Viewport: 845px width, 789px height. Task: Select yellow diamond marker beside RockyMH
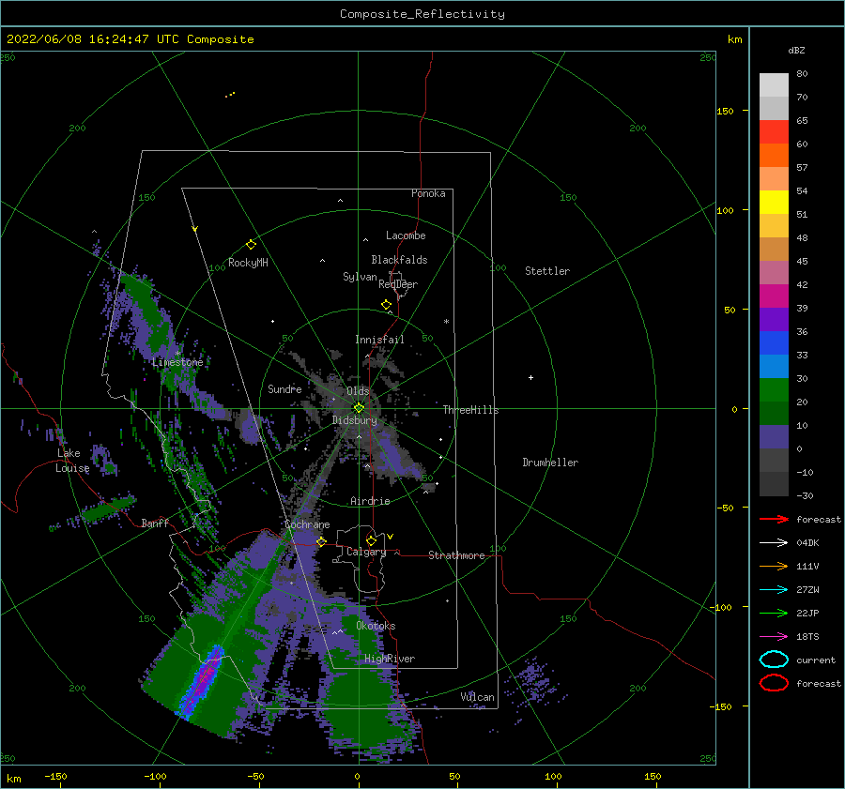251,245
